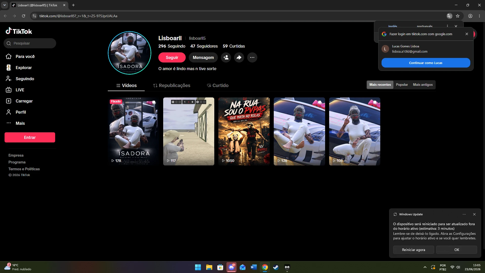485x273 pixels.
Task: Open translate popup options menu
Action: click(447, 26)
